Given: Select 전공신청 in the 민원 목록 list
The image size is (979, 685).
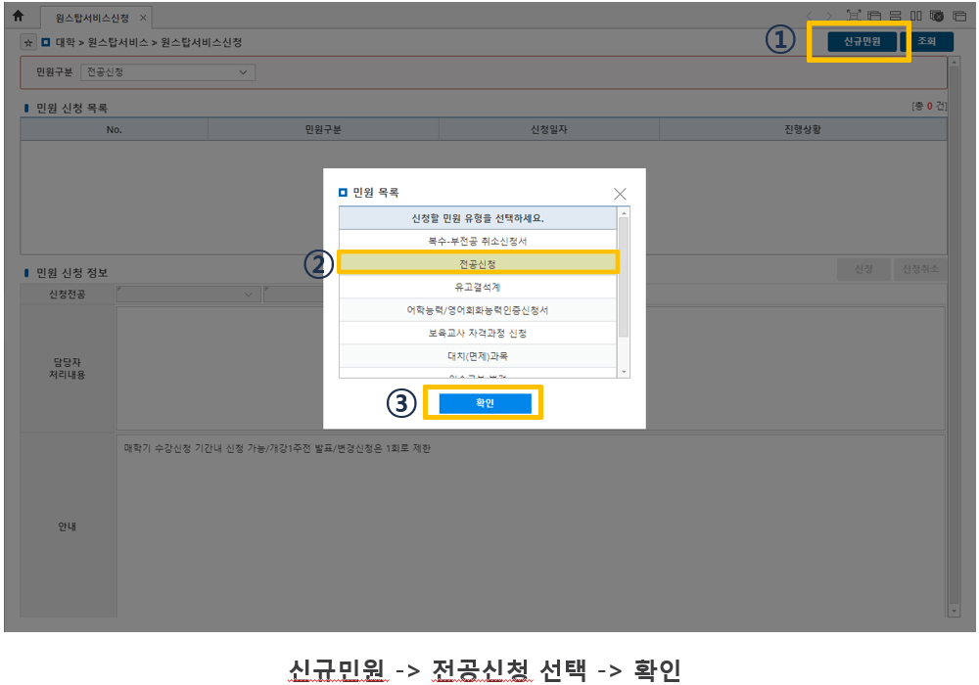Looking at the screenshot, I should [478, 263].
